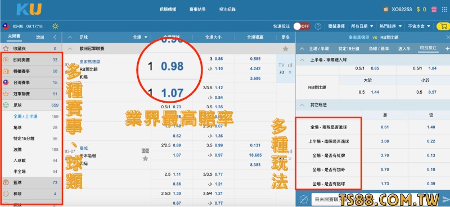Click the KU logo
Image resolution: width=450 pixels, height=207 pixels.
pyautogui.click(x=29, y=10)
